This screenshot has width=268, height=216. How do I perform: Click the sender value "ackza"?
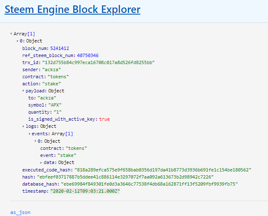[x=51, y=70]
